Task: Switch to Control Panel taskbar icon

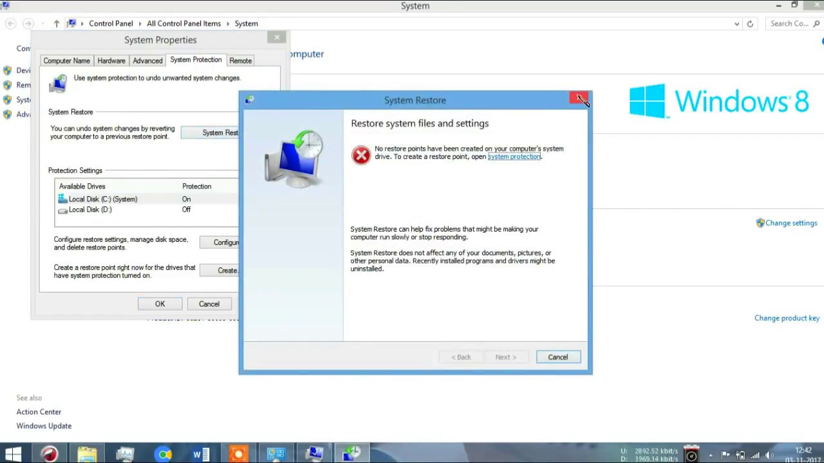Action: click(x=276, y=454)
